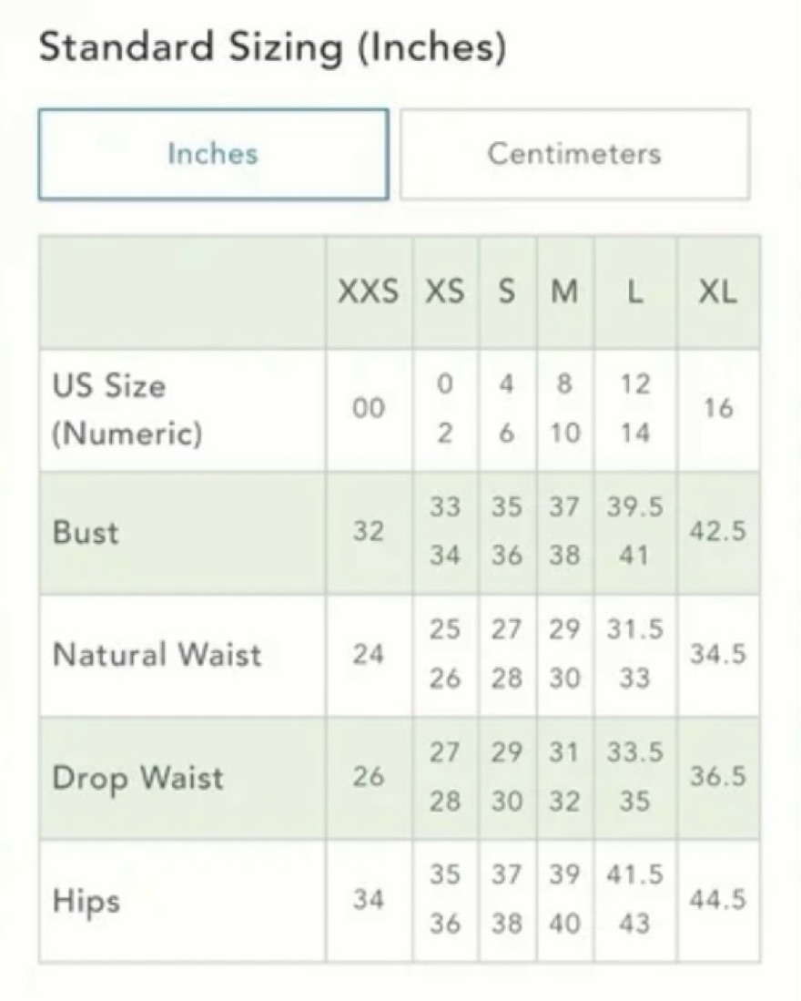Click the XL drop waist value 36.5

tap(717, 776)
